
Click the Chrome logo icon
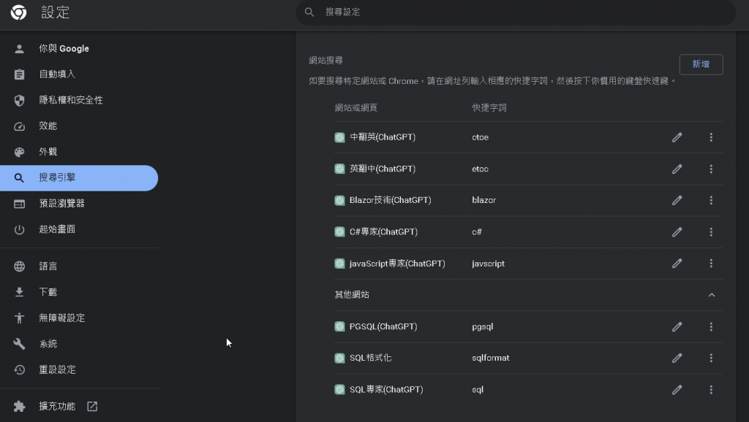click(18, 12)
